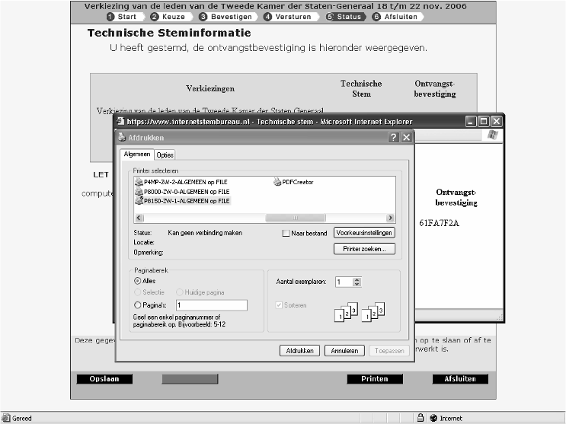The height and width of the screenshot is (424, 566).
Task: Click the black Afsluiten button at bottom
Action: click(460, 379)
